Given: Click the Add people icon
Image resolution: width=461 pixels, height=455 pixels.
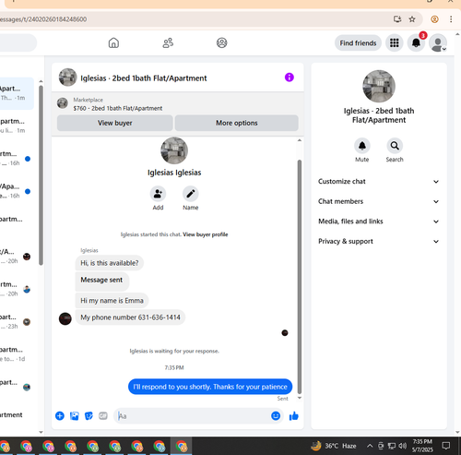Looking at the screenshot, I should [x=158, y=194].
